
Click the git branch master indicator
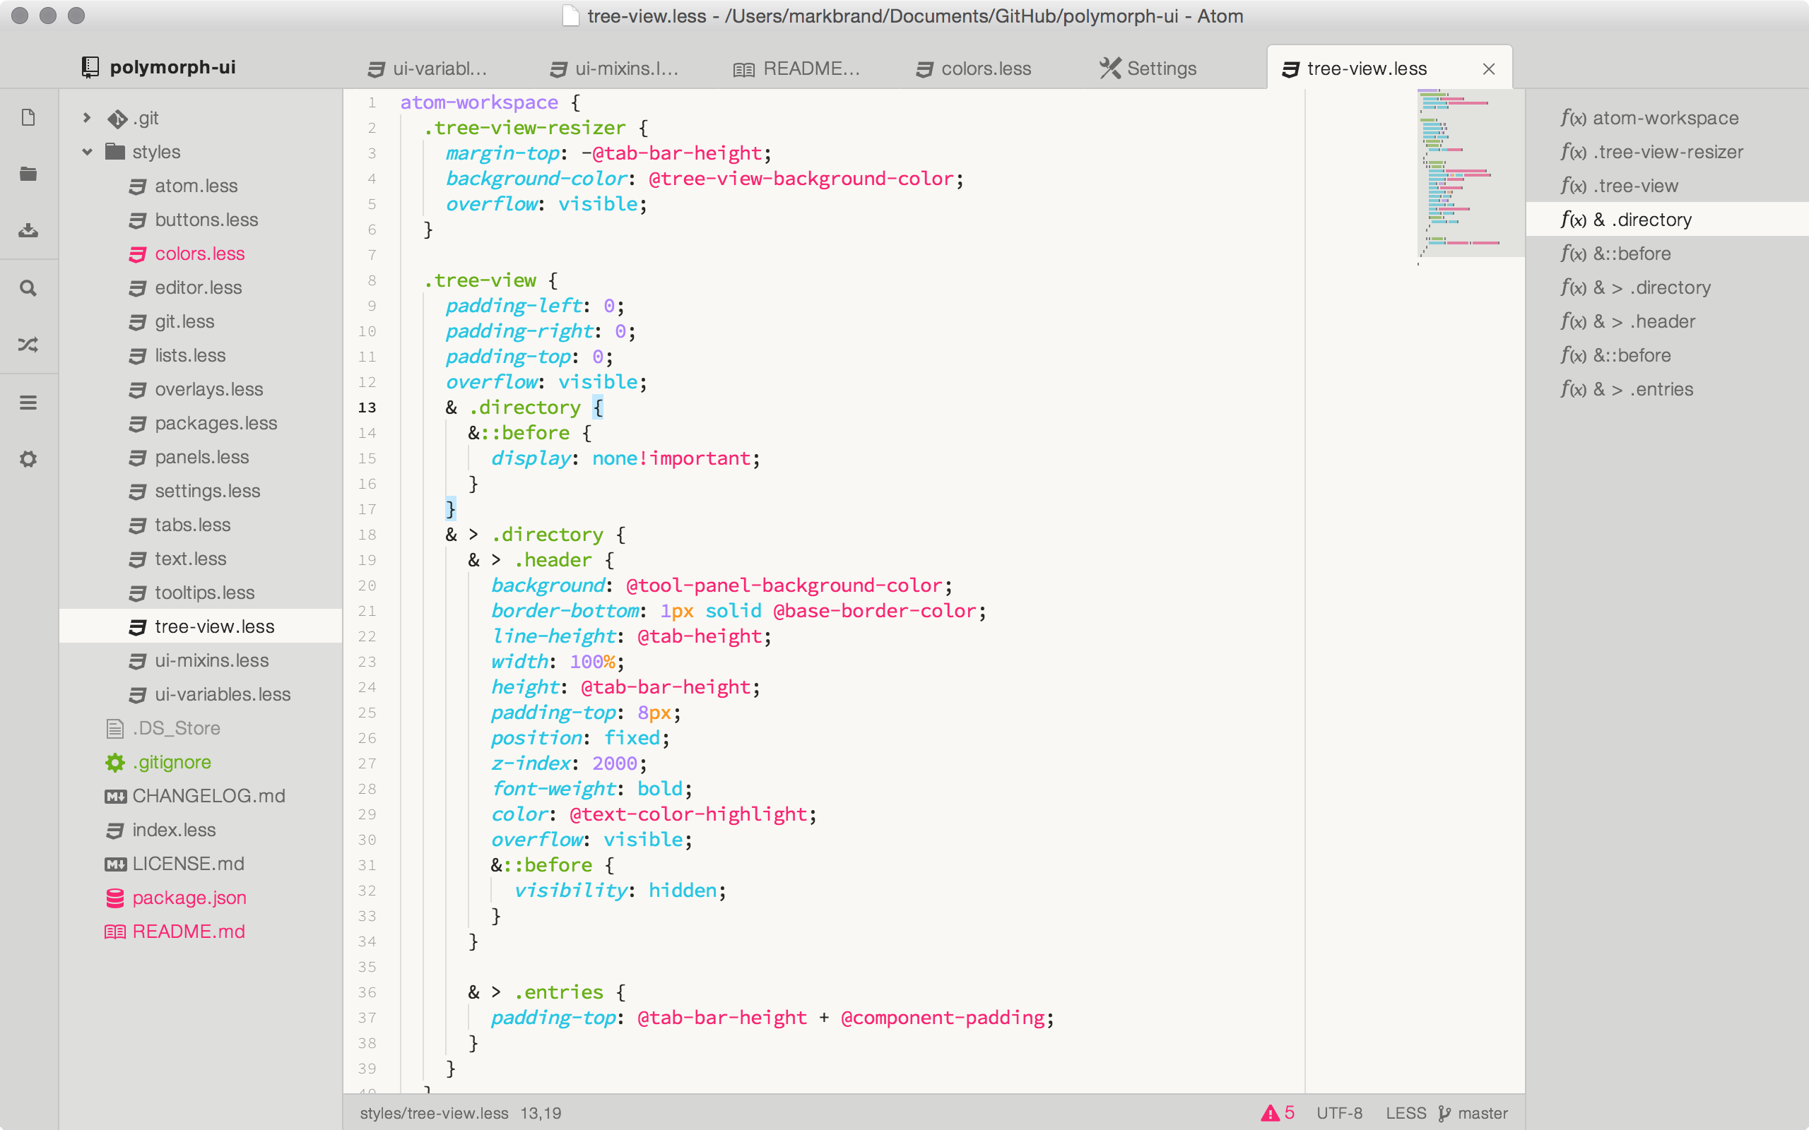pyautogui.click(x=1473, y=1113)
